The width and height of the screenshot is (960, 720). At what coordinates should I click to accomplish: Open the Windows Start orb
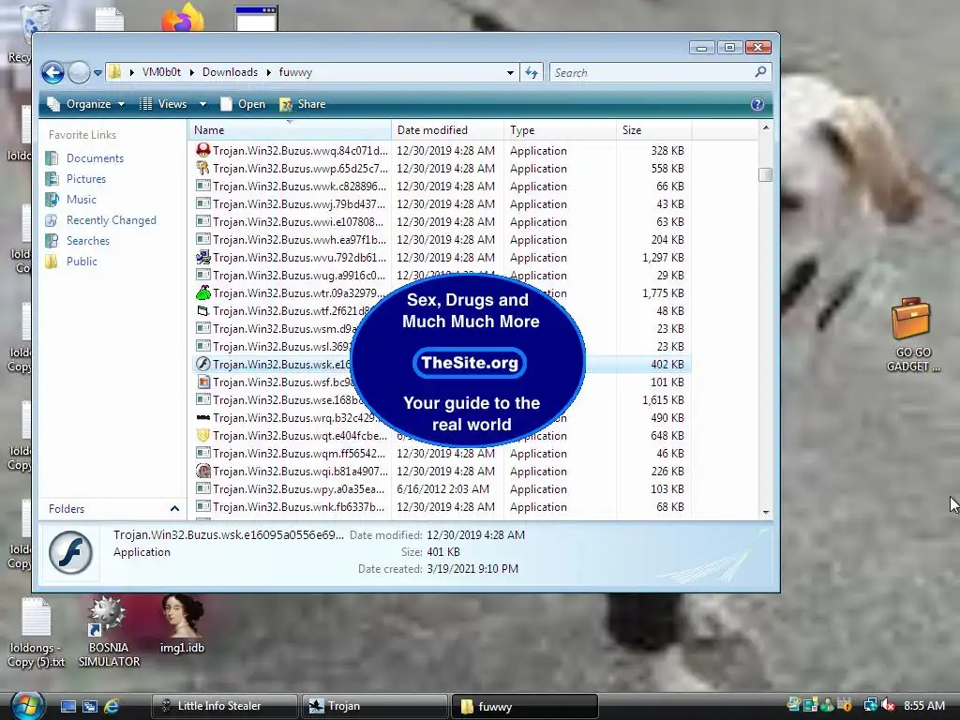point(26,705)
